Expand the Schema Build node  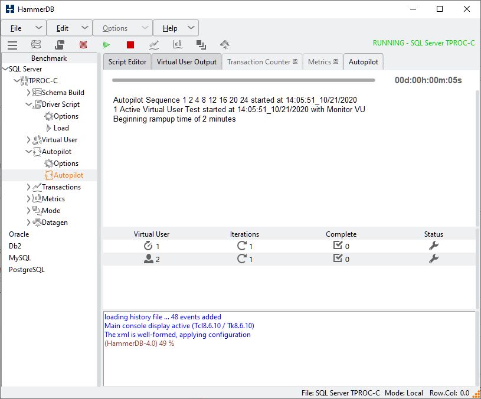(x=28, y=92)
